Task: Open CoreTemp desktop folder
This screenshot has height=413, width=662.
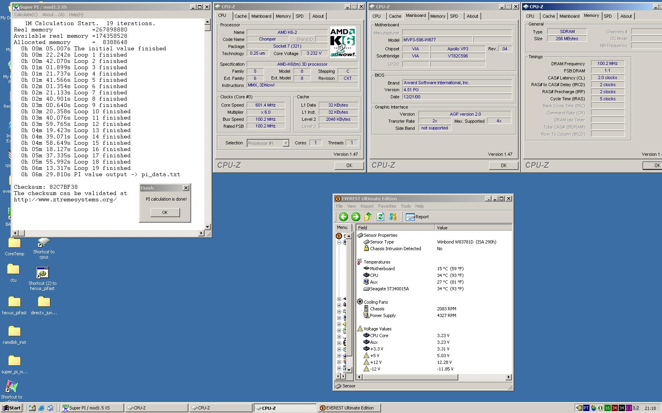Action: [x=14, y=247]
